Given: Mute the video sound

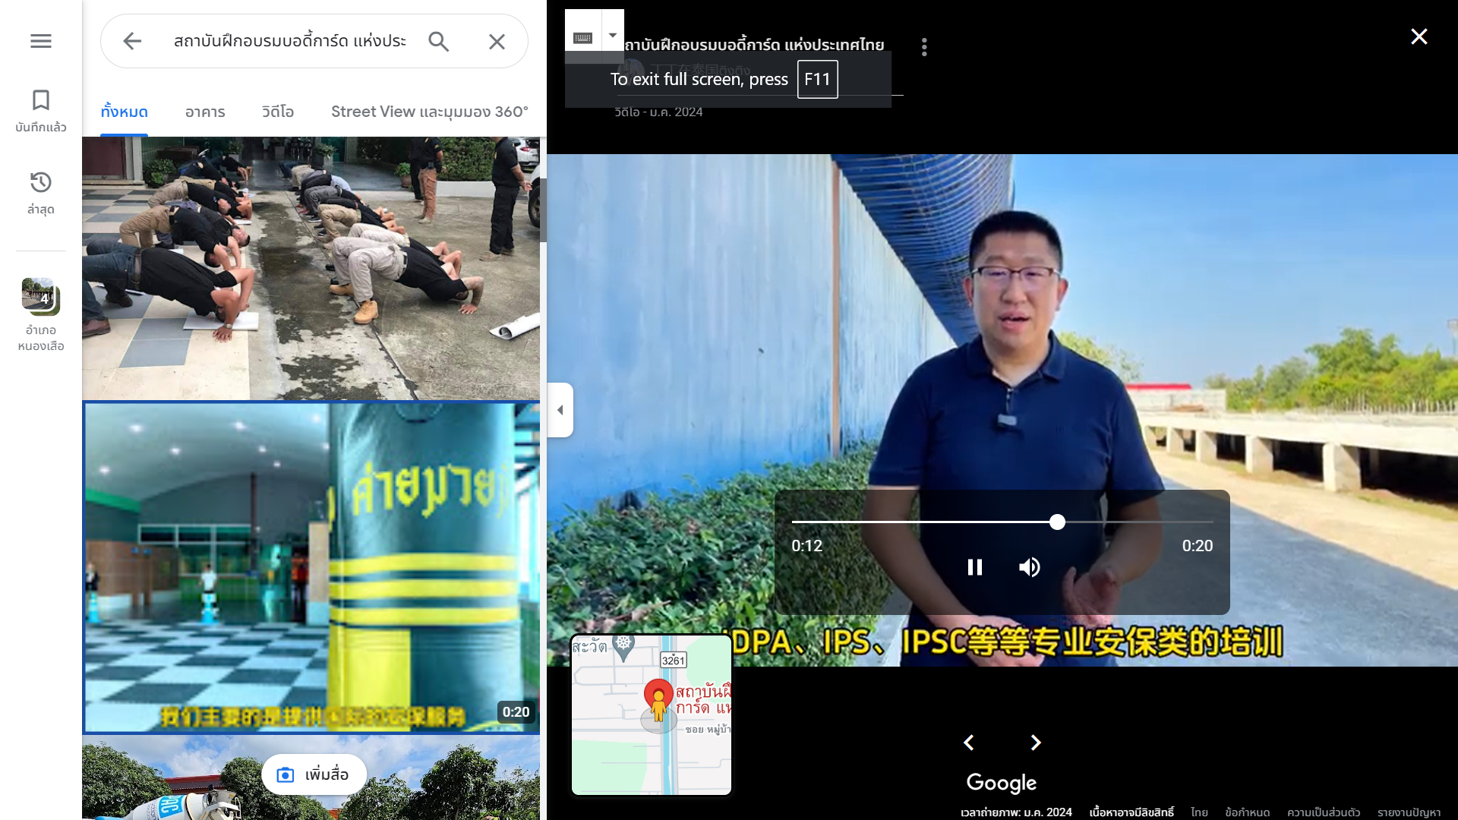Looking at the screenshot, I should [x=1029, y=567].
